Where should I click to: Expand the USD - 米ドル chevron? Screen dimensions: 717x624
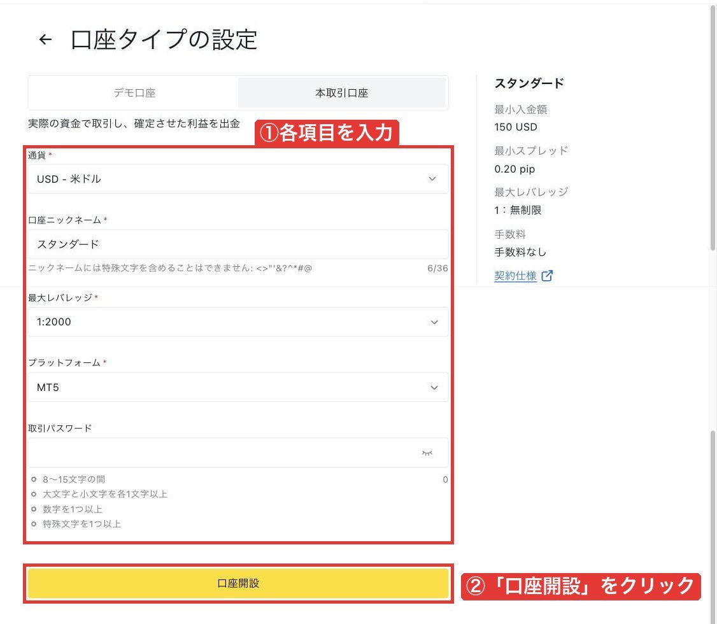pyautogui.click(x=432, y=179)
